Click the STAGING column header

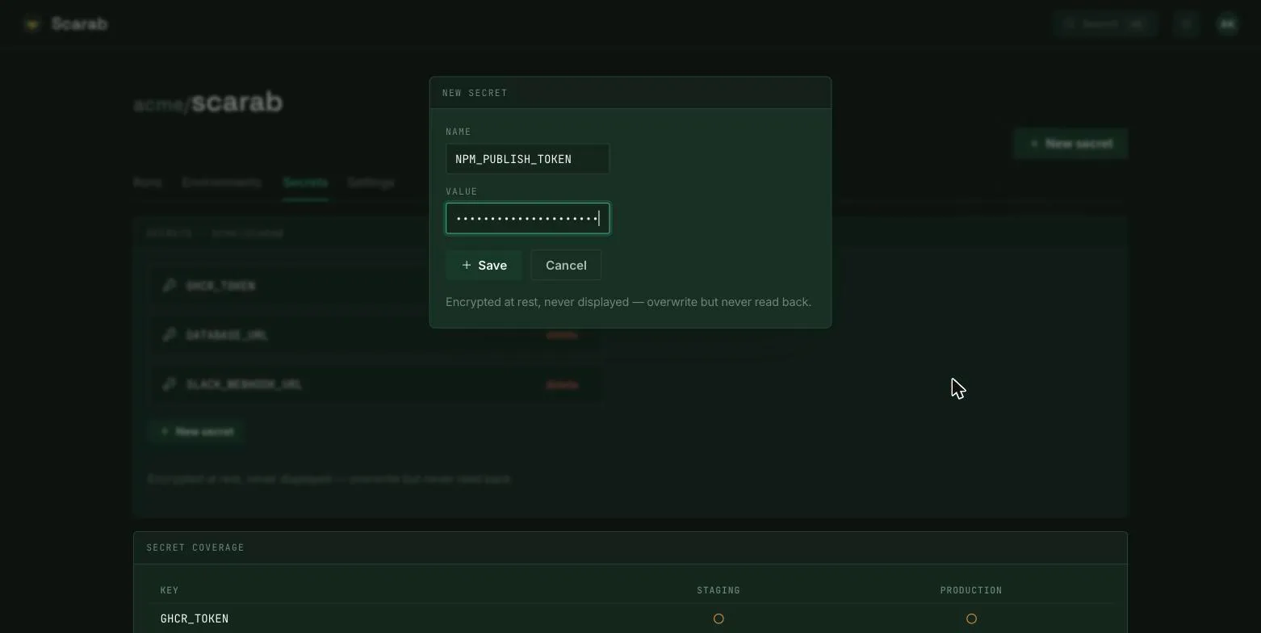point(718,590)
